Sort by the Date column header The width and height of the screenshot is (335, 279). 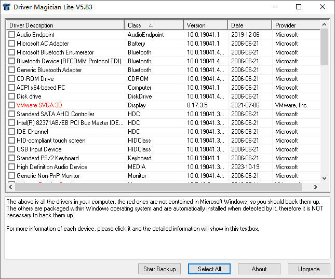click(x=250, y=25)
